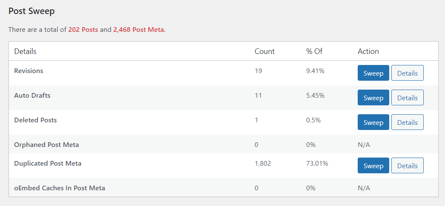The height and width of the screenshot is (206, 445).
Task: Sweep the Duplicated Post Meta
Action: click(x=373, y=166)
